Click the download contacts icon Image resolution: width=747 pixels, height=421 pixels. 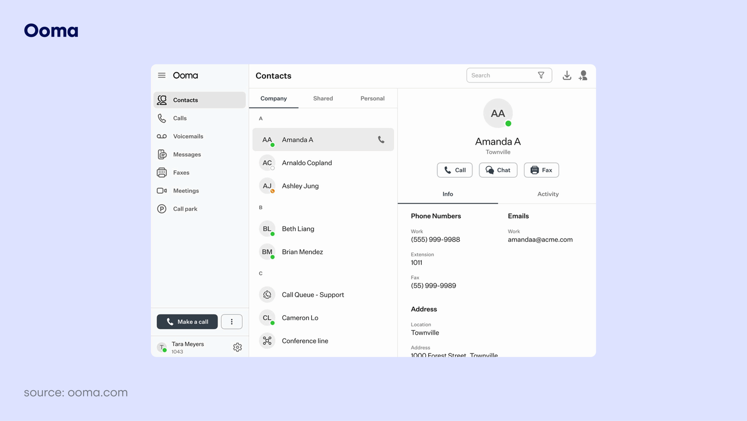[x=567, y=75]
